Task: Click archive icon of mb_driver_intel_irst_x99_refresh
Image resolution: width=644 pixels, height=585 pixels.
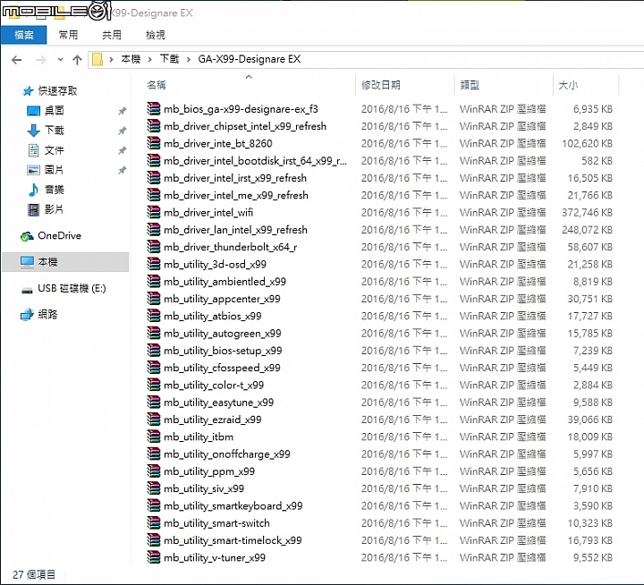Action: click(x=154, y=177)
